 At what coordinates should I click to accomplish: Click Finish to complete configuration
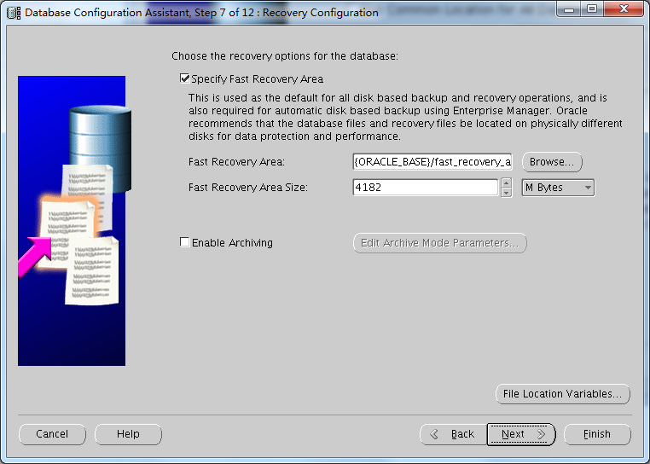[x=597, y=434]
